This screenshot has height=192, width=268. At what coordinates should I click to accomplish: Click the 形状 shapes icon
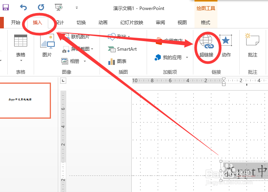pos(111,37)
